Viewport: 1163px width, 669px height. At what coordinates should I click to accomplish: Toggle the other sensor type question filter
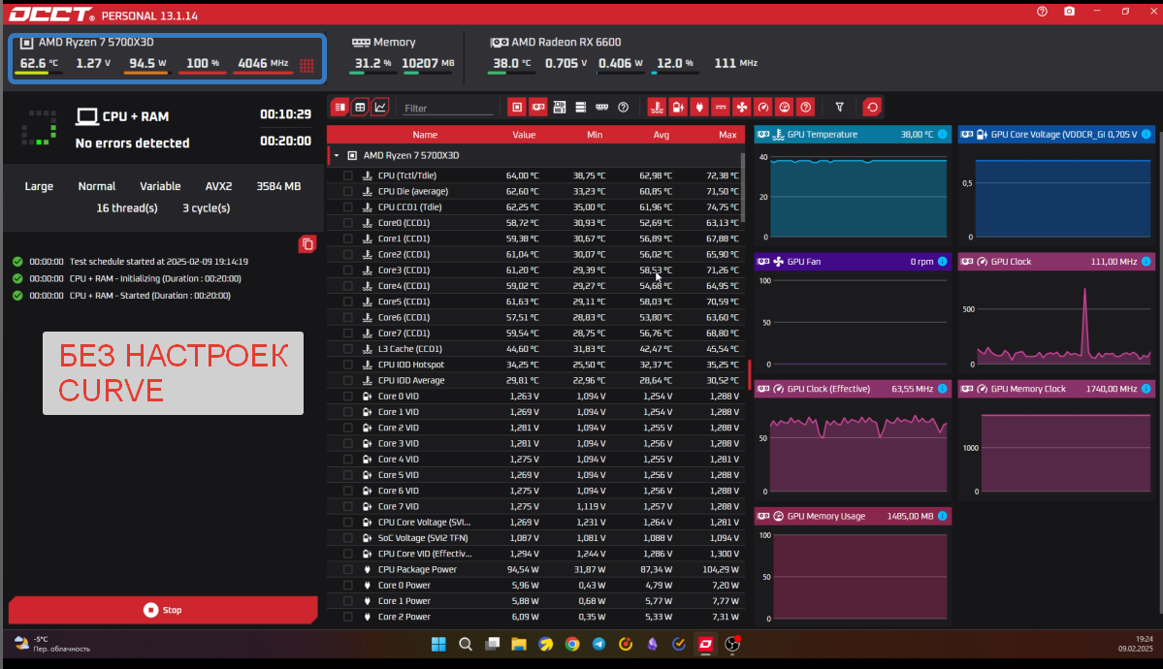pos(805,108)
